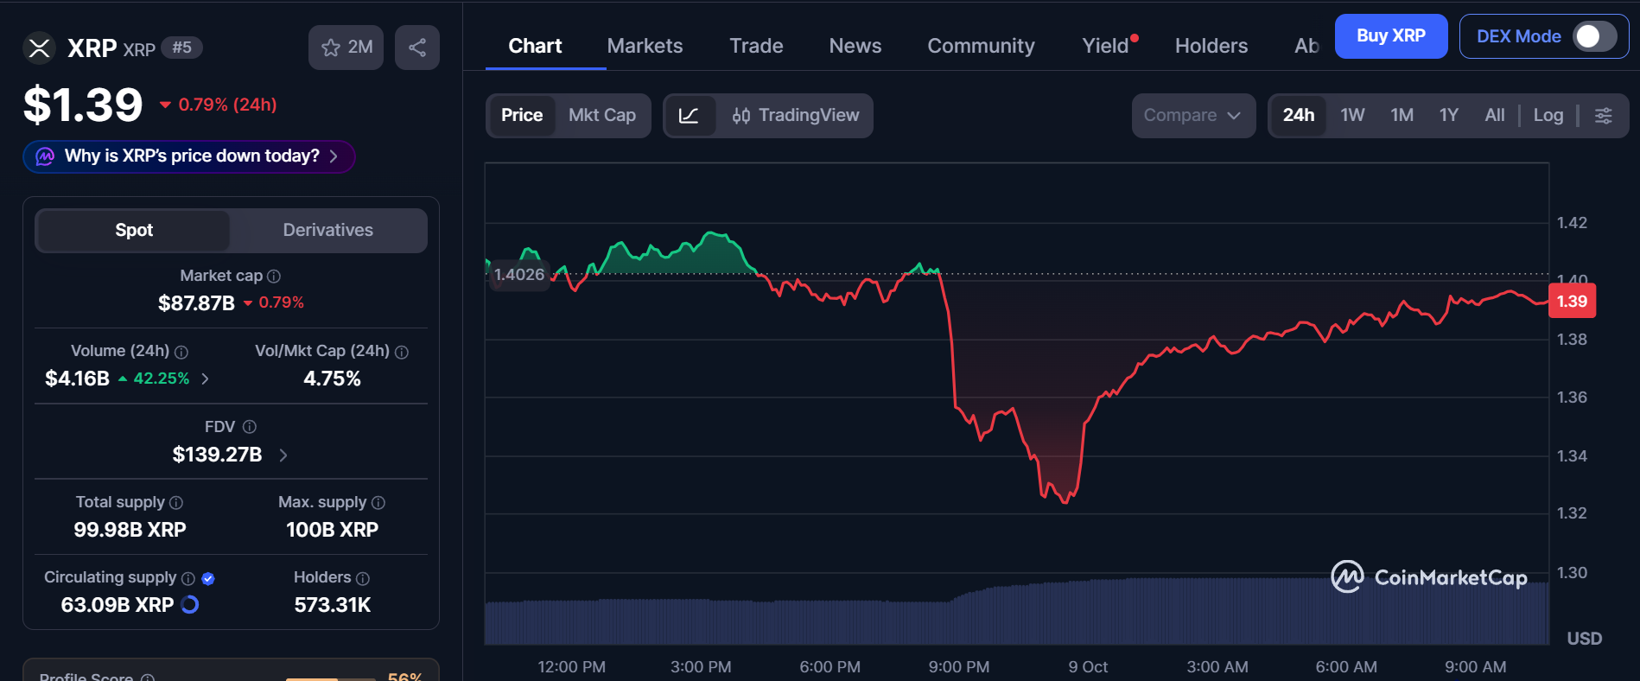The width and height of the screenshot is (1640, 681).
Task: Click the Vol/Mkt Cap (24h) info icon
Action: click(x=402, y=352)
